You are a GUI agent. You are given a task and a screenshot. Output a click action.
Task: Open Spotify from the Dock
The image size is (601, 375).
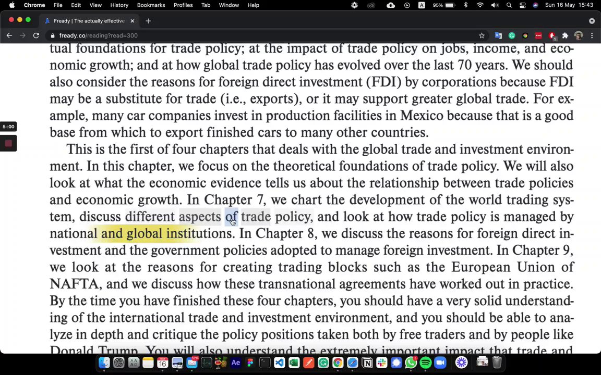pyautogui.click(x=426, y=362)
